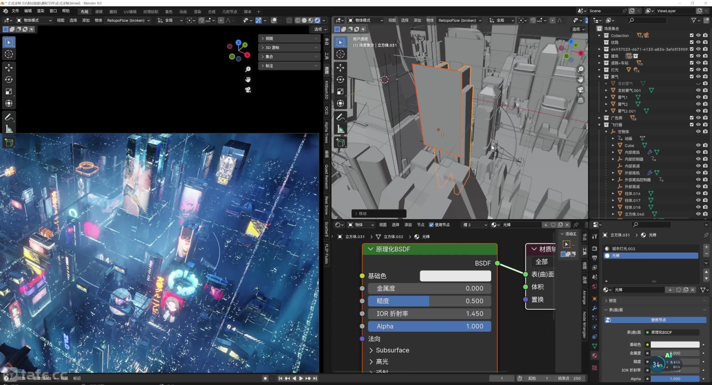
Task: Select the Annotate tool in left viewport
Action: 9,117
